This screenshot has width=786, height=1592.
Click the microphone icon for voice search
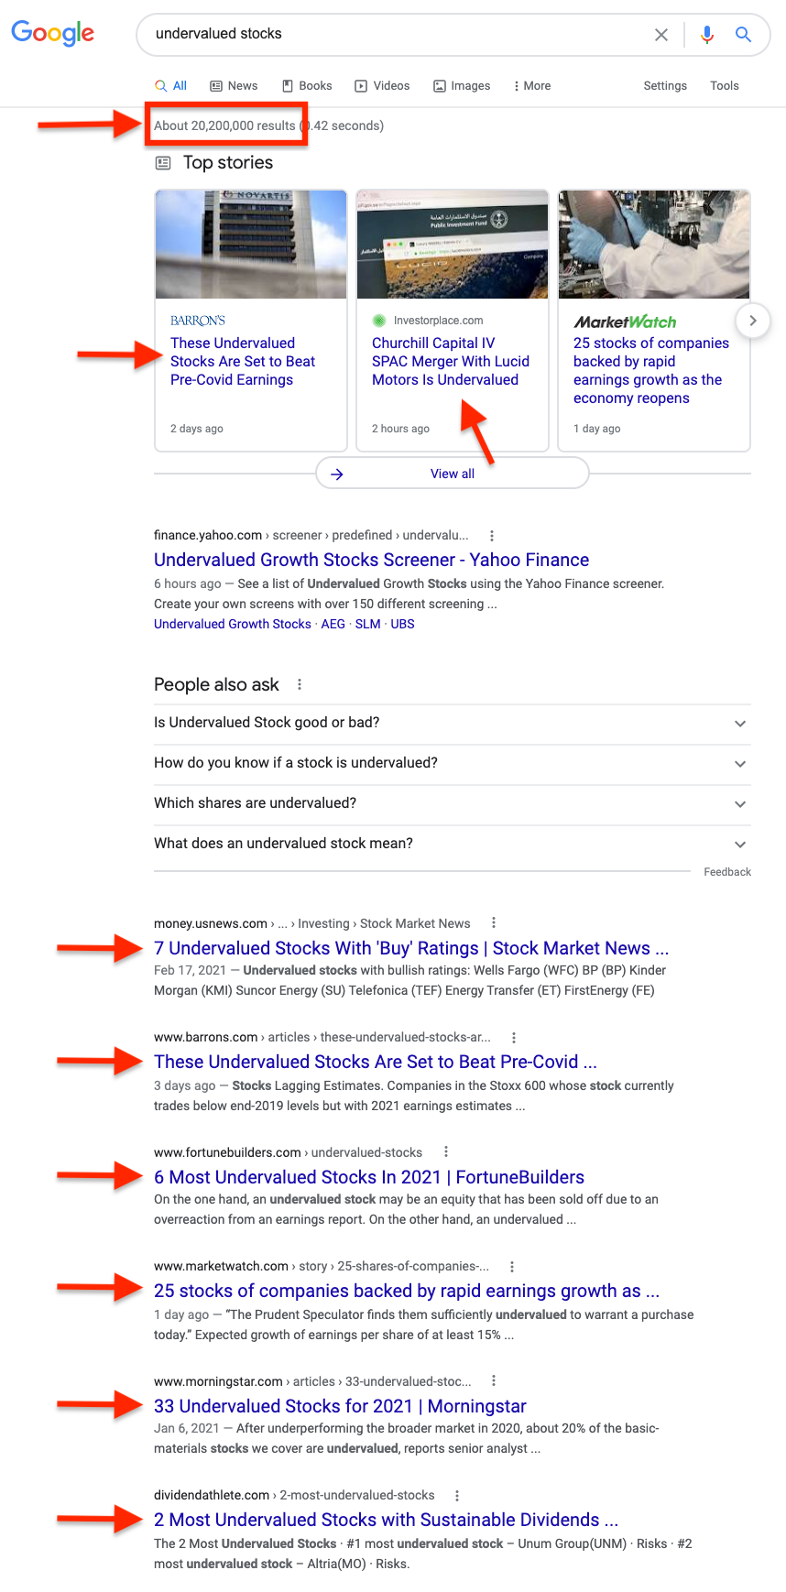[706, 34]
